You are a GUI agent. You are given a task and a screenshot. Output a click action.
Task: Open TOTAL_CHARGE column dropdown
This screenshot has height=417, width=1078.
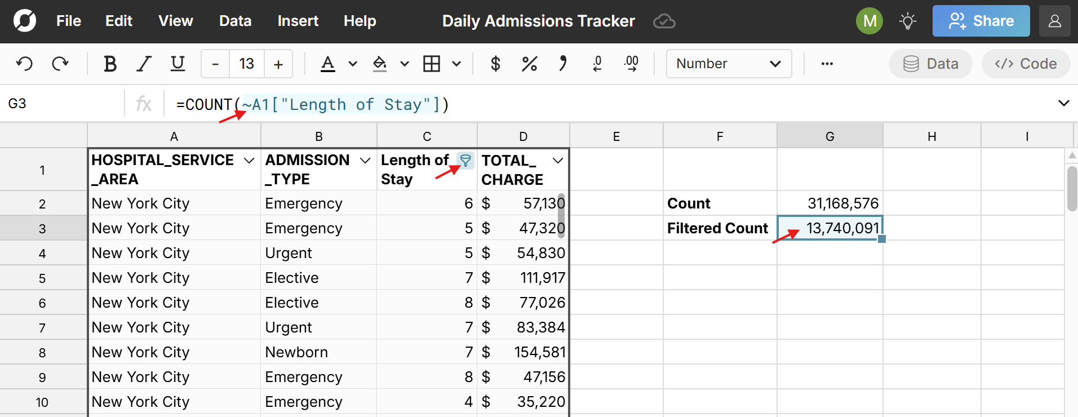pos(558,161)
